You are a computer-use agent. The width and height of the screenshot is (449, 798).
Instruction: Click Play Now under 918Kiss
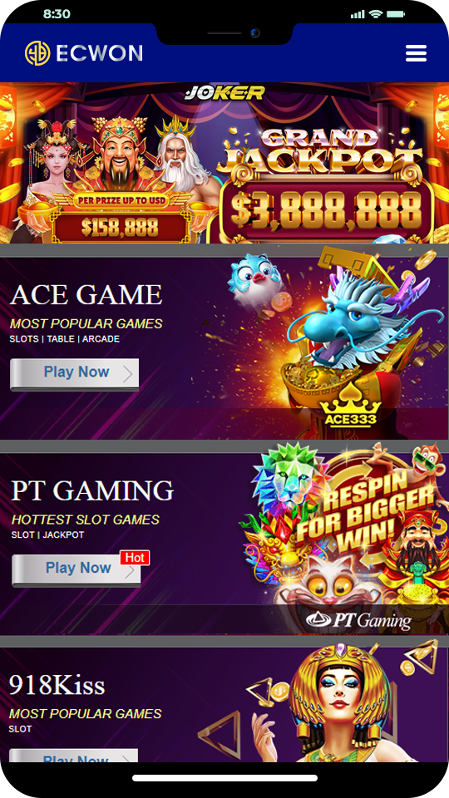pyautogui.click(x=74, y=756)
